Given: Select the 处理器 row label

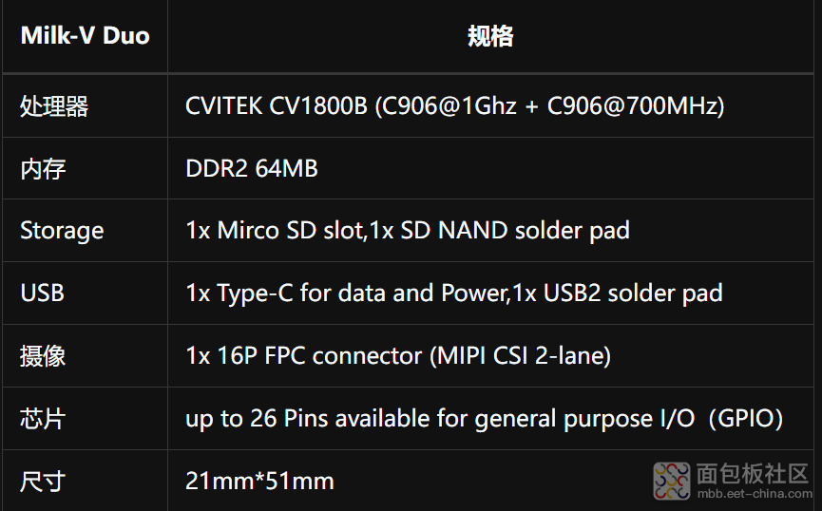Looking at the screenshot, I should point(54,106).
